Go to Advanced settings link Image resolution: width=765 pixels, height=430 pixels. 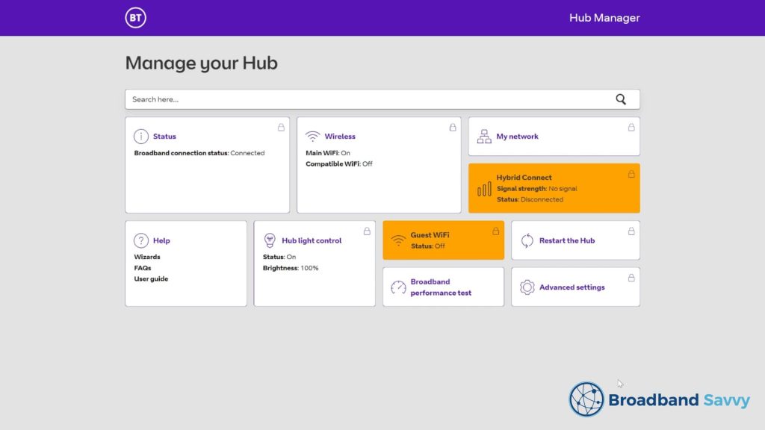572,287
